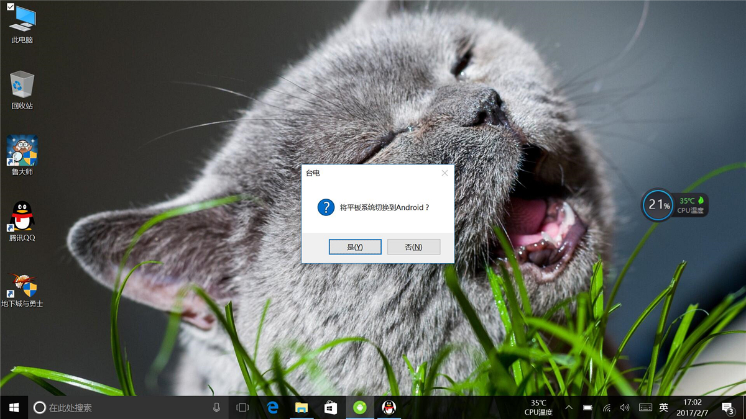Click 是(Y) to switch to Android
The width and height of the screenshot is (746, 419).
[354, 247]
